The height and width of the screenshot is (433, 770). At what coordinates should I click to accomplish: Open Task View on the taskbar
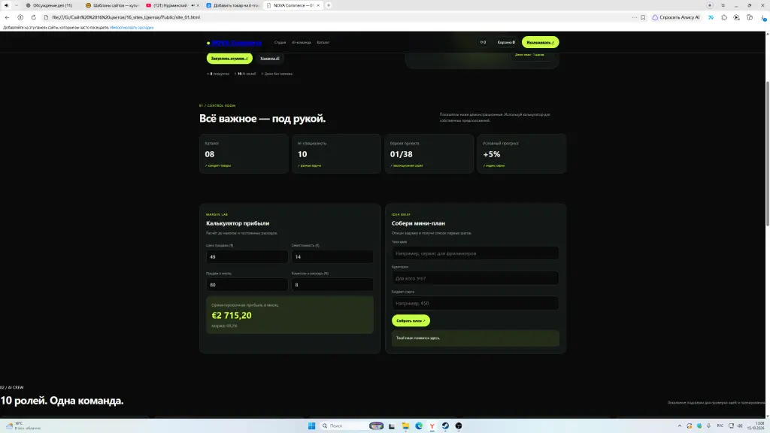pyautogui.click(x=391, y=425)
